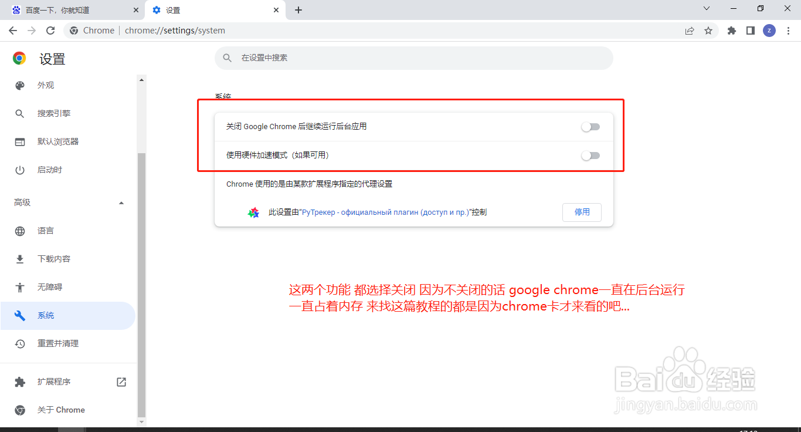The image size is (801, 432).
Task: Click the magnifier icon for 搜索引擎
Action: pos(20,114)
